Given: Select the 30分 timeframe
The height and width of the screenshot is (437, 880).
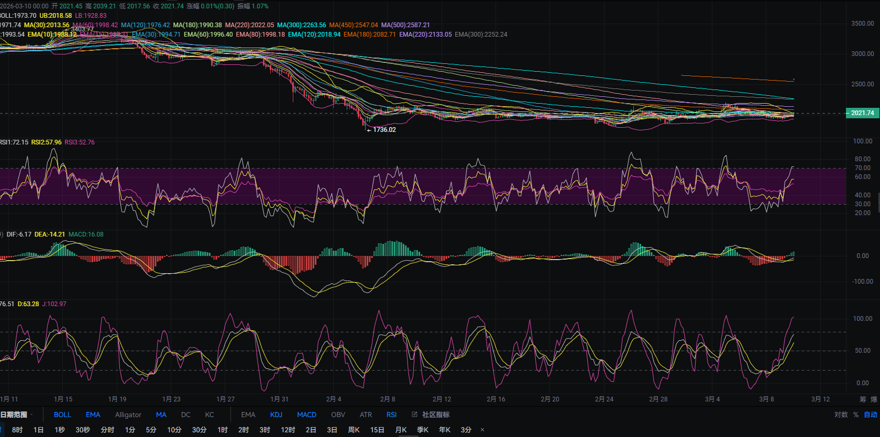Looking at the screenshot, I should point(199,430).
